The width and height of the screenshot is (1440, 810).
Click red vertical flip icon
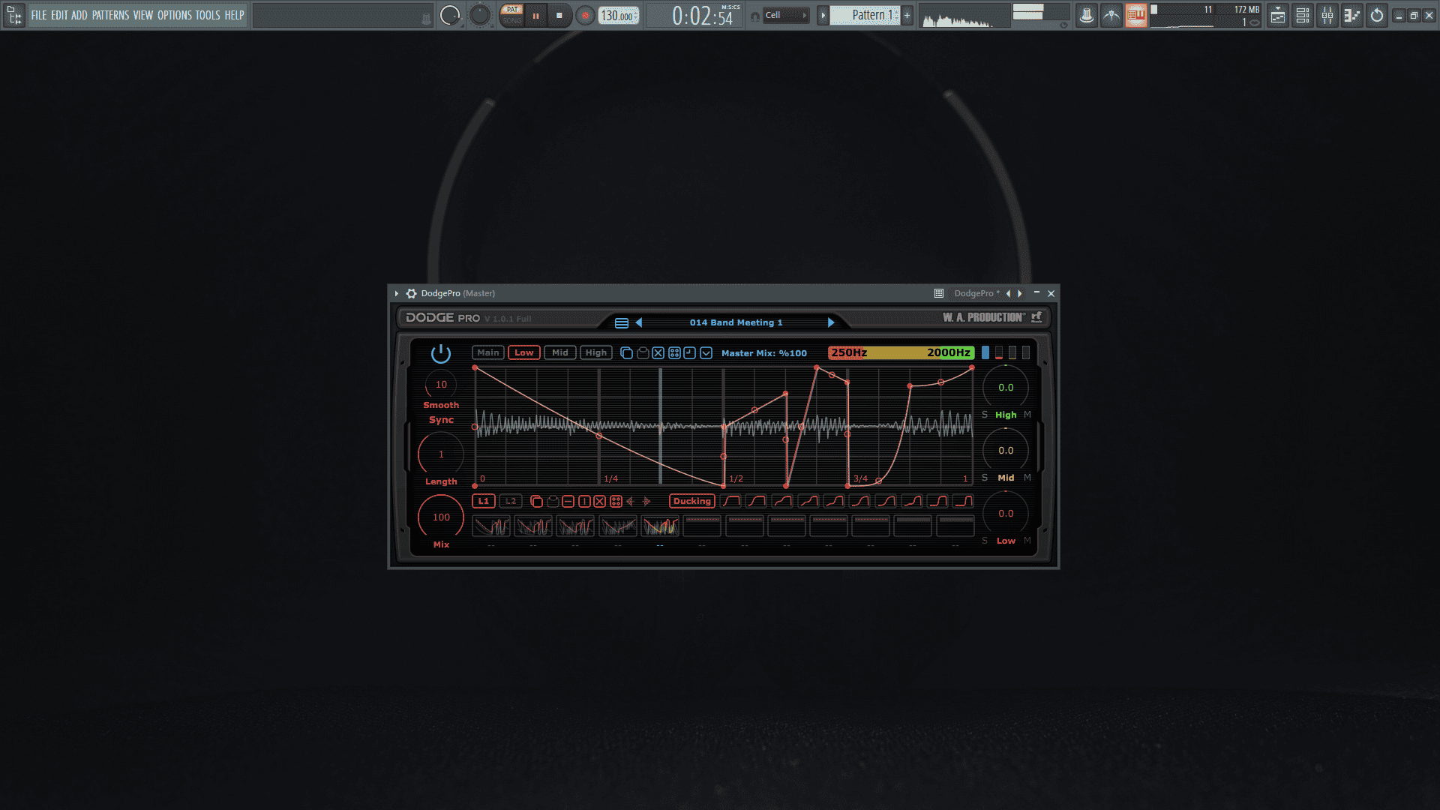click(x=584, y=501)
